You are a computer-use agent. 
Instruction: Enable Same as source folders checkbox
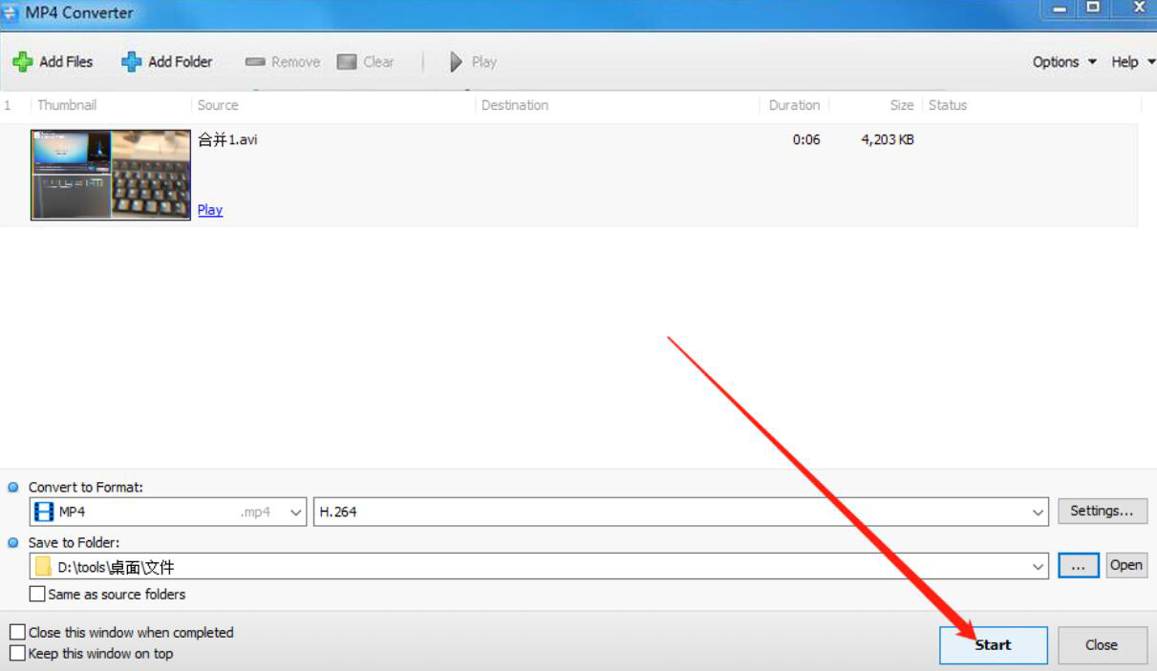37,594
